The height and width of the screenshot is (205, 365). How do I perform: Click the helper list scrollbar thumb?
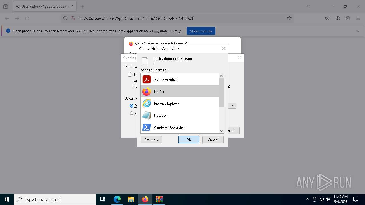tap(221, 93)
